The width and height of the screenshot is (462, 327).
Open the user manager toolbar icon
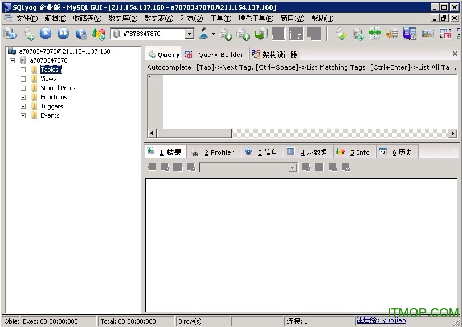pos(204,34)
